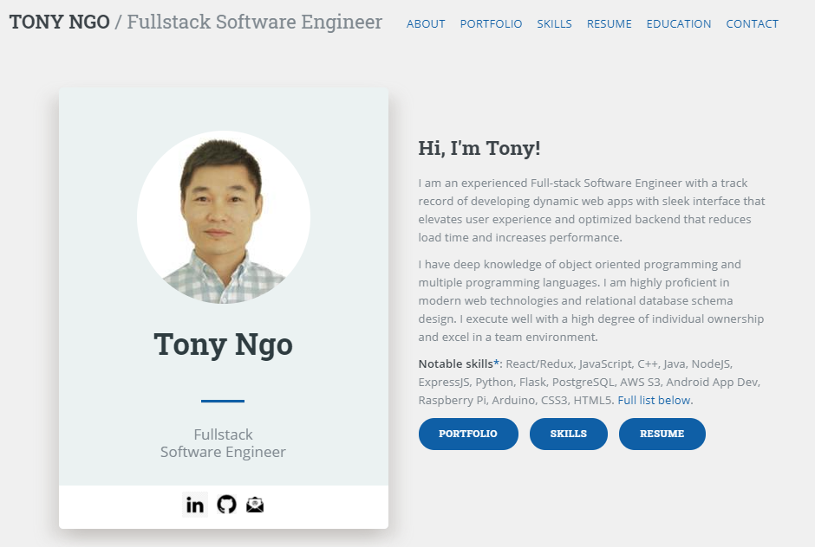
Task: Click the blue RESUME button
Action: [x=662, y=434]
